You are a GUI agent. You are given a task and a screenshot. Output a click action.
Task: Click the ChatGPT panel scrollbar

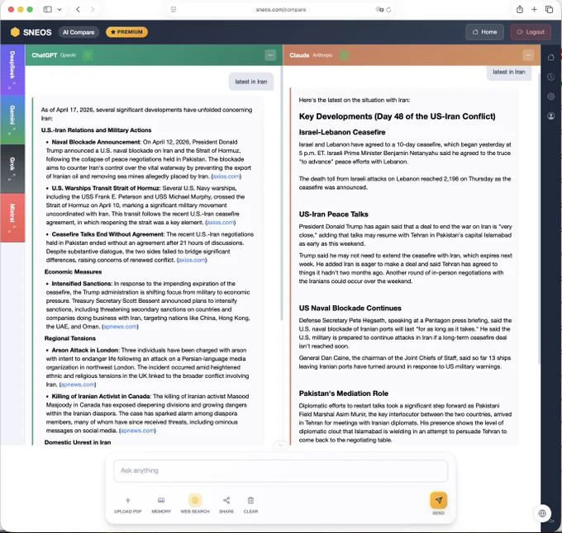[x=282, y=193]
